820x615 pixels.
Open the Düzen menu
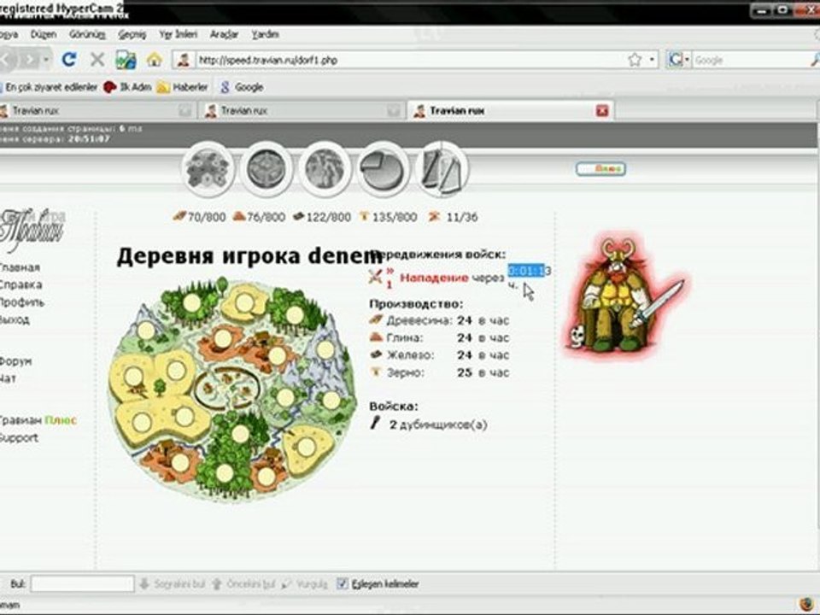[x=44, y=34]
